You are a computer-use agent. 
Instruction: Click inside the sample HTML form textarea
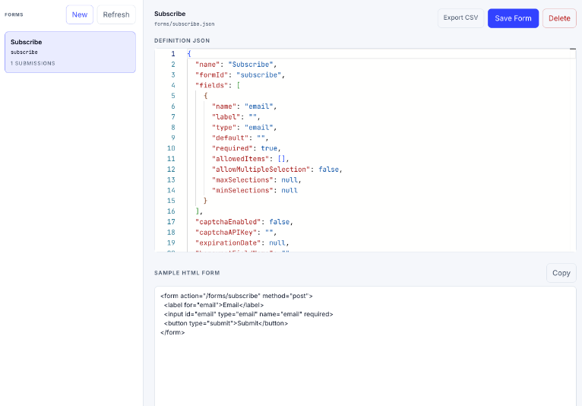click(x=365, y=346)
